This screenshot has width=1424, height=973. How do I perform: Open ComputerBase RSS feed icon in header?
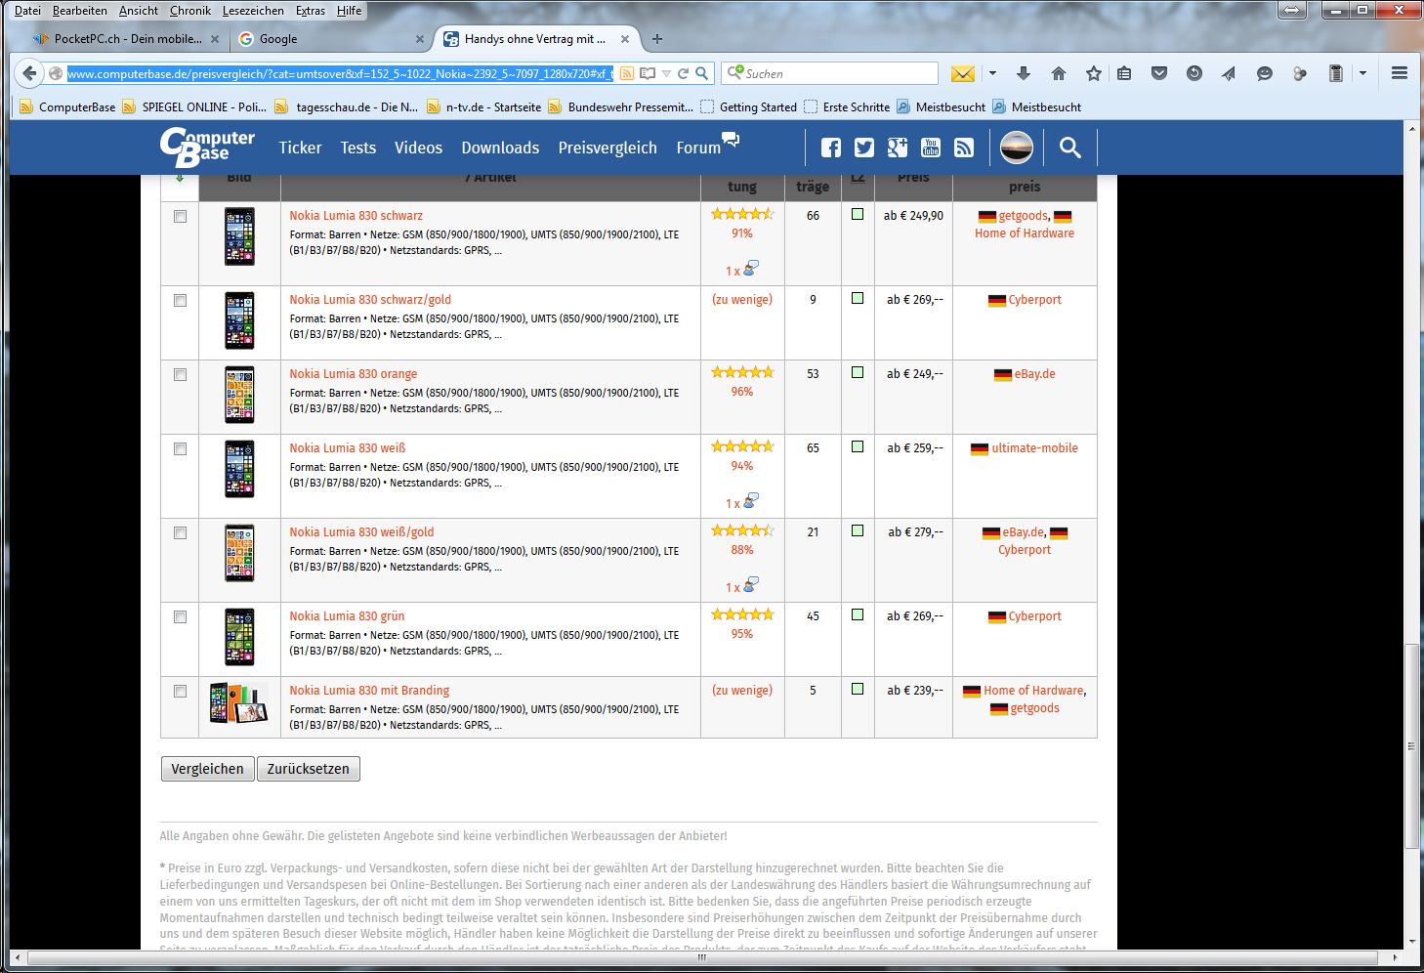(964, 148)
